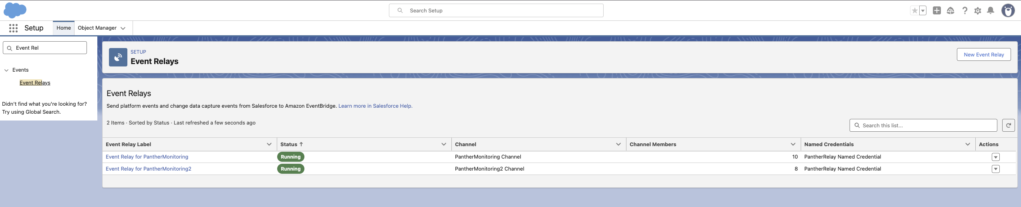Open Event Relay for PantherMonitoring link

click(x=147, y=157)
